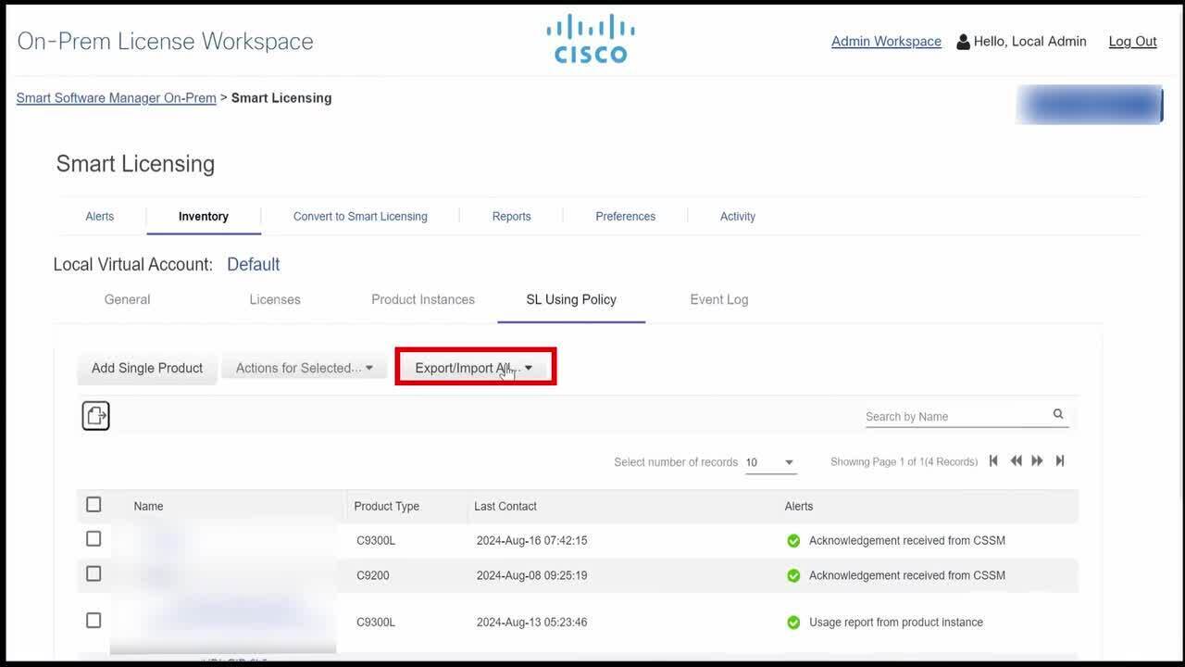Check the box for the 07:42:15 C9300L row

click(94, 538)
